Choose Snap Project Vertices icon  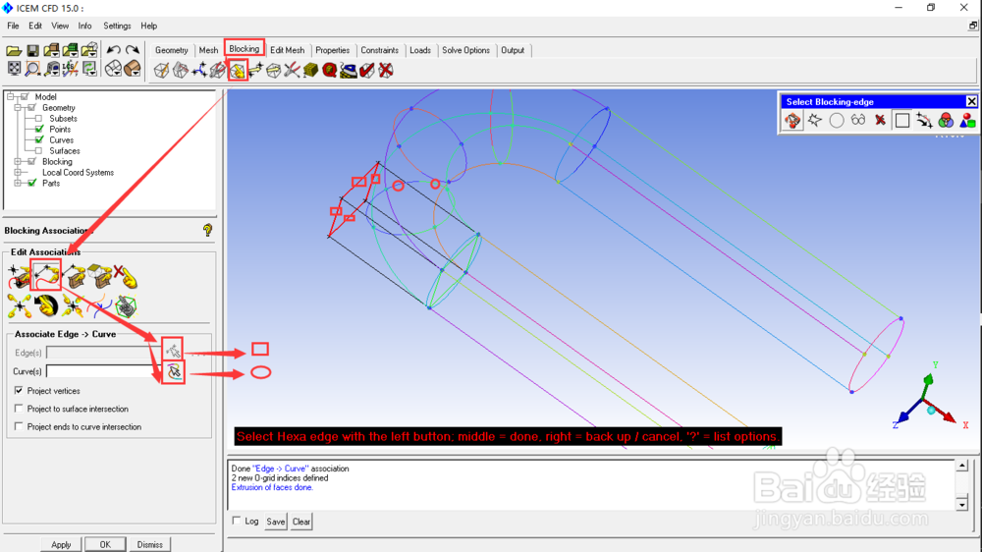coord(73,305)
